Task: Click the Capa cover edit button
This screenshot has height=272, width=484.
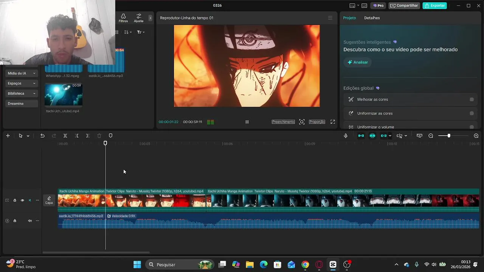Action: [x=49, y=200]
